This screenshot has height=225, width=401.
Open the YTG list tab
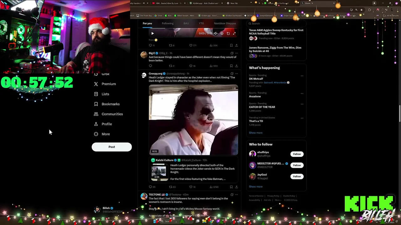coord(201,23)
